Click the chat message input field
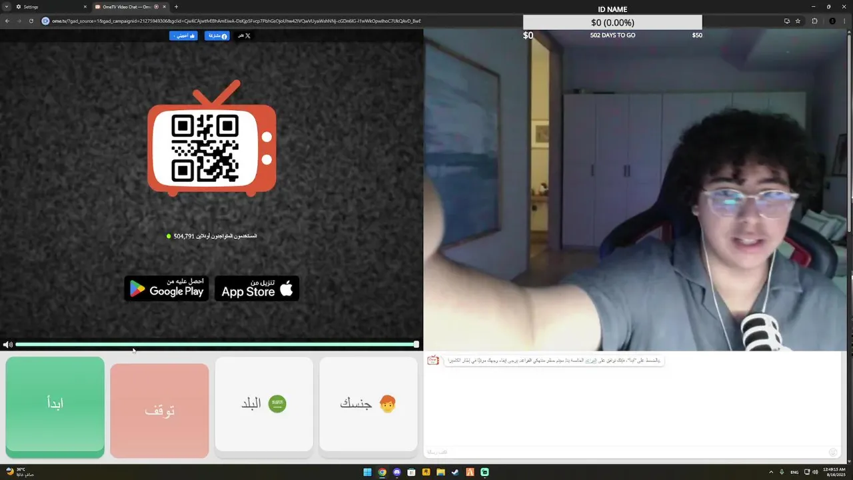The width and height of the screenshot is (853, 480). (x=625, y=452)
